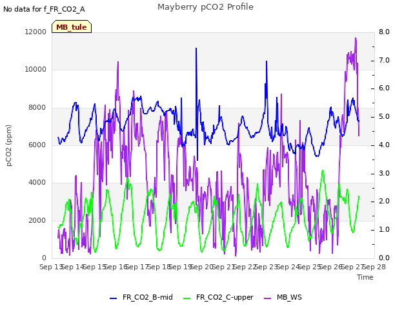Click the 'No data for f_FR_CO2_A' message
Screen dimensions: 413x310
pos(44,9)
